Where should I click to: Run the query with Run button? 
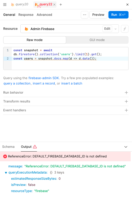[x=118, y=15]
